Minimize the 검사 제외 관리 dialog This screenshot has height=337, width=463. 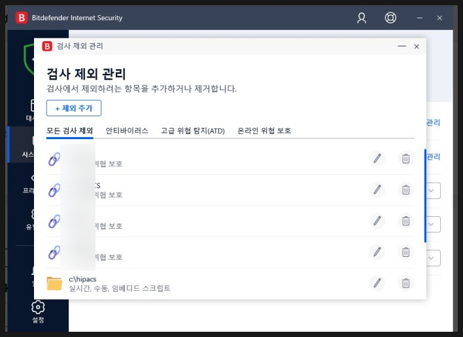click(x=402, y=46)
